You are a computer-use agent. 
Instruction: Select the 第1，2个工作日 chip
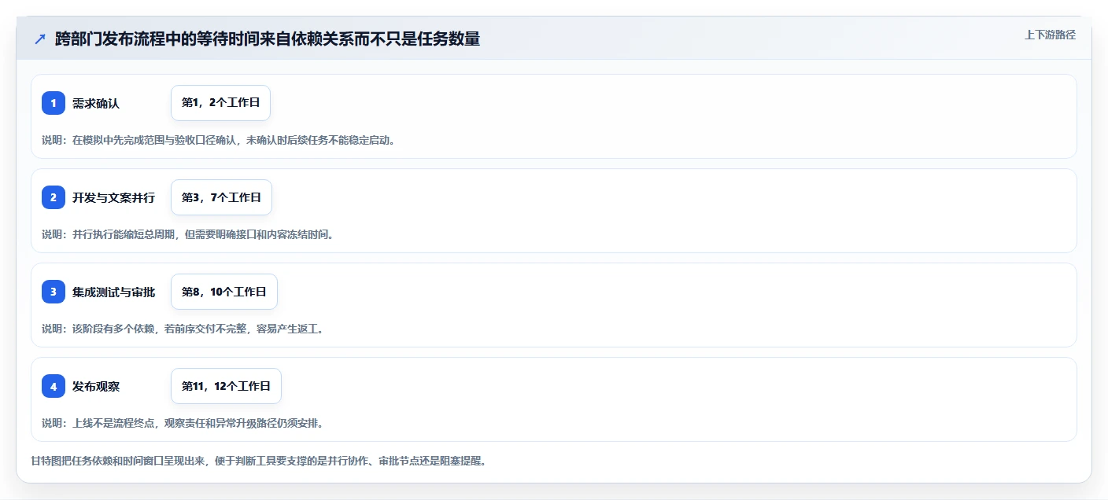click(220, 103)
